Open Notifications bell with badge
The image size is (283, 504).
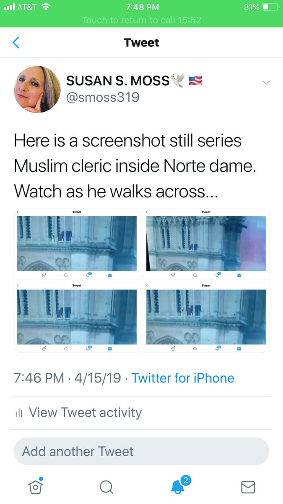[x=178, y=486]
